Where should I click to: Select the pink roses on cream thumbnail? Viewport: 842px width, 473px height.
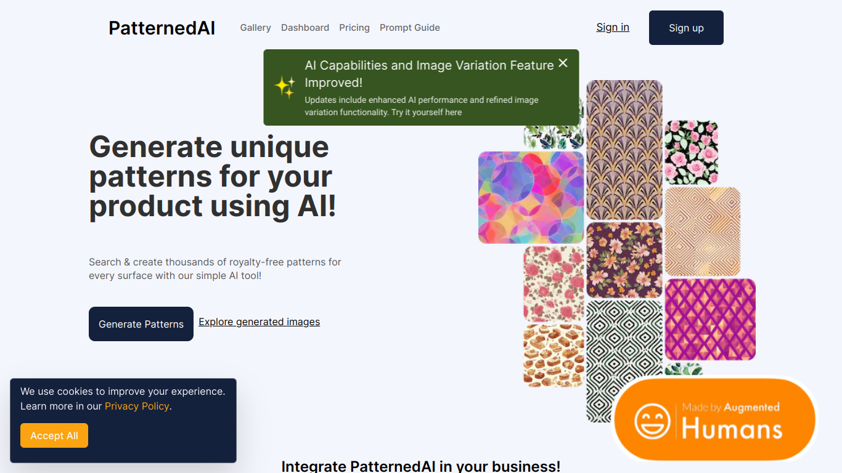554,284
